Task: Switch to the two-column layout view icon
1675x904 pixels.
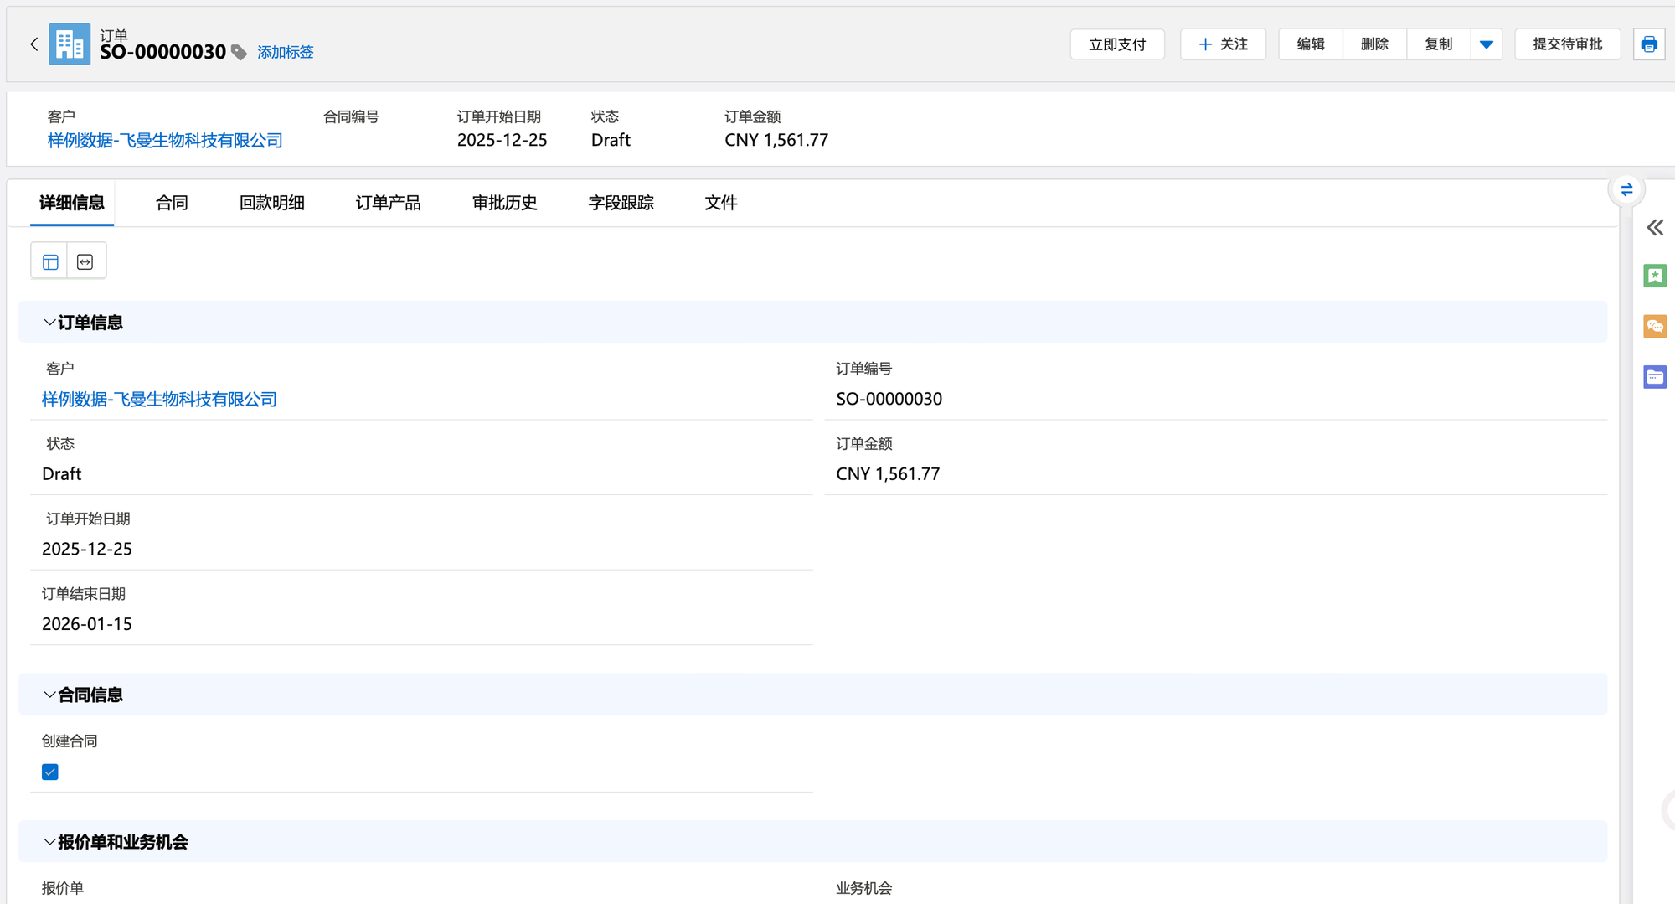Action: coord(50,262)
